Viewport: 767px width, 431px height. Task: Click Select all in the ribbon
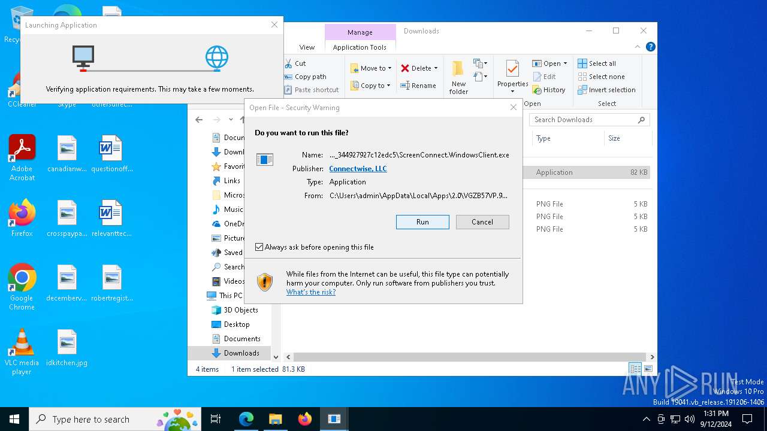coord(597,63)
